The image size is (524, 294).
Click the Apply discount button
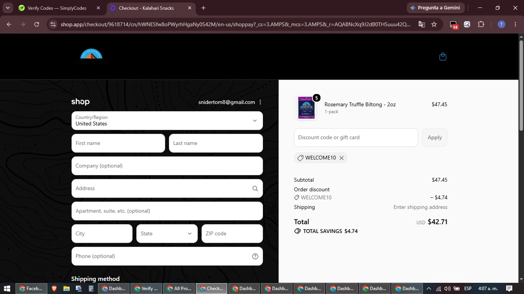tap(435, 137)
